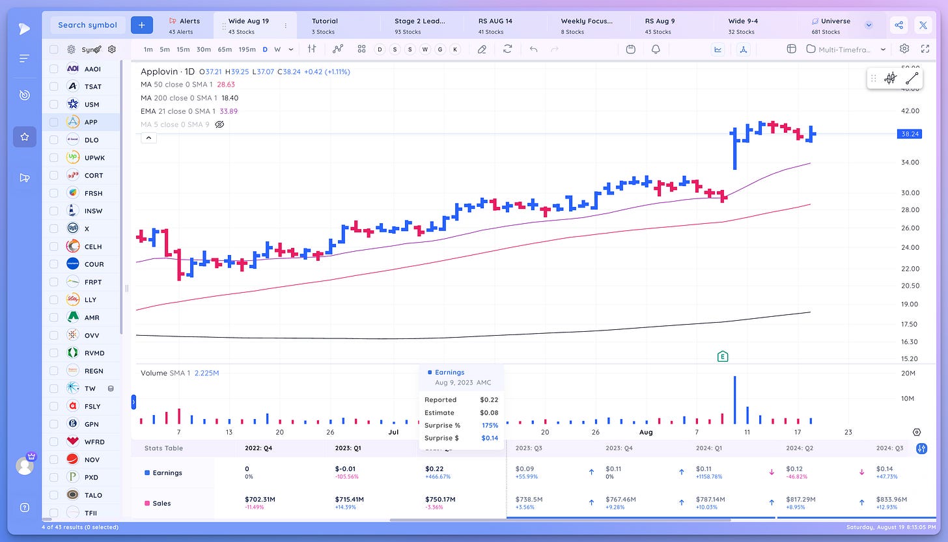Image resolution: width=948 pixels, height=542 pixels.
Task: Open the timeframe dropdown chevron after W
Action: point(291,49)
